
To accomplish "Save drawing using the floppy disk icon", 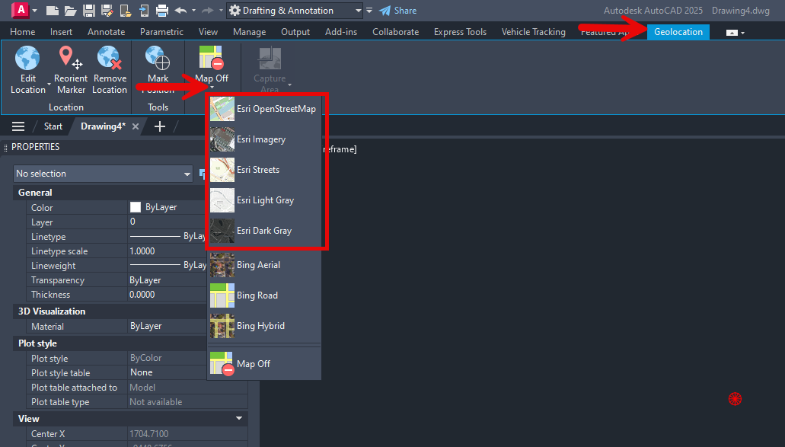I will 89,11.
